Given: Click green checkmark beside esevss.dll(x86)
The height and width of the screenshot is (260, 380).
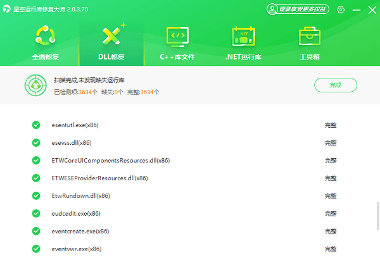Looking at the screenshot, I should (x=36, y=143).
